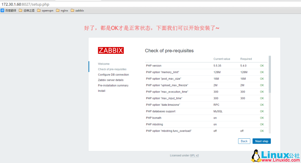Select Install step in sidebar
The image size is (301, 163).
(x=102, y=91)
